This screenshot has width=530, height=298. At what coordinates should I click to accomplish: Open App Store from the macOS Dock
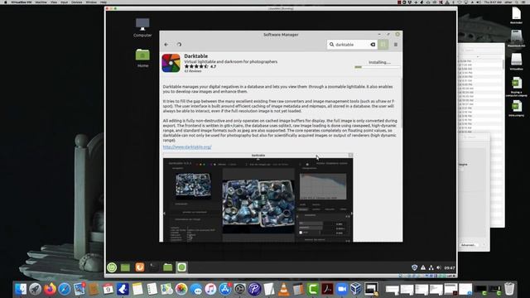pyautogui.click(x=224, y=289)
